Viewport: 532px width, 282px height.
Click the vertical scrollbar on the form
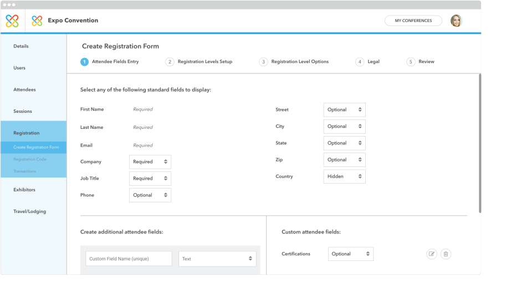tap(480, 144)
